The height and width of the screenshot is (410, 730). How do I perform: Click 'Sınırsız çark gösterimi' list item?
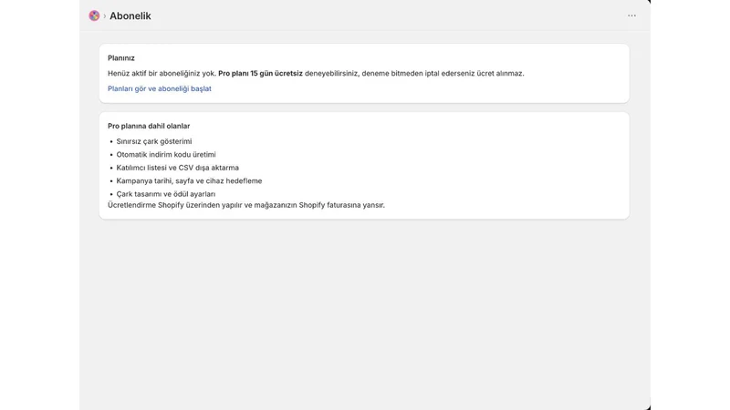pyautogui.click(x=154, y=141)
